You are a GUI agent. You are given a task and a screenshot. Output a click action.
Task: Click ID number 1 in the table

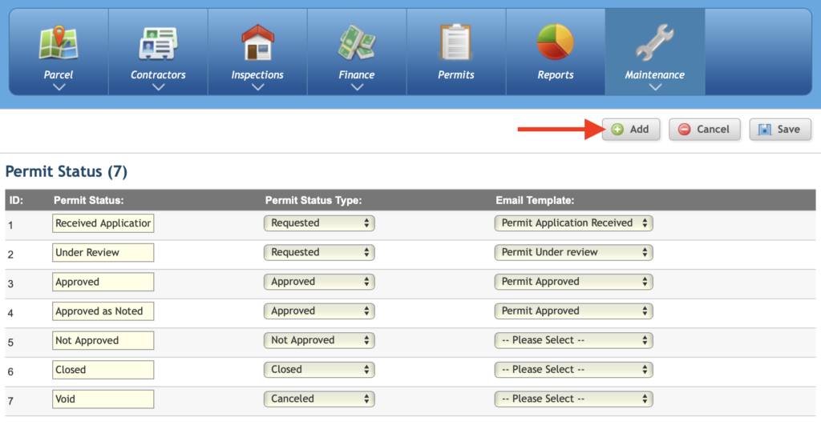coord(10,226)
